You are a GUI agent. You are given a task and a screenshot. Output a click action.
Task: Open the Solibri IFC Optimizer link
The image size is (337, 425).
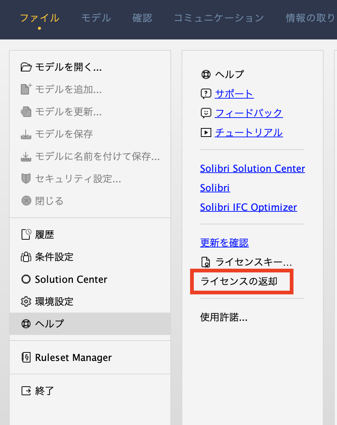pyautogui.click(x=248, y=207)
